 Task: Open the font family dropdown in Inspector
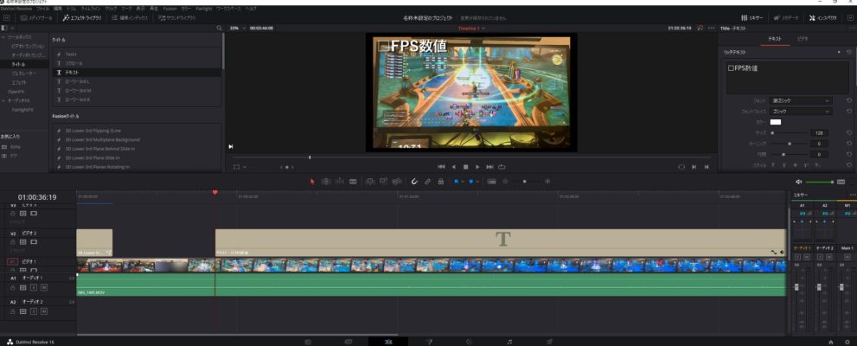802,100
